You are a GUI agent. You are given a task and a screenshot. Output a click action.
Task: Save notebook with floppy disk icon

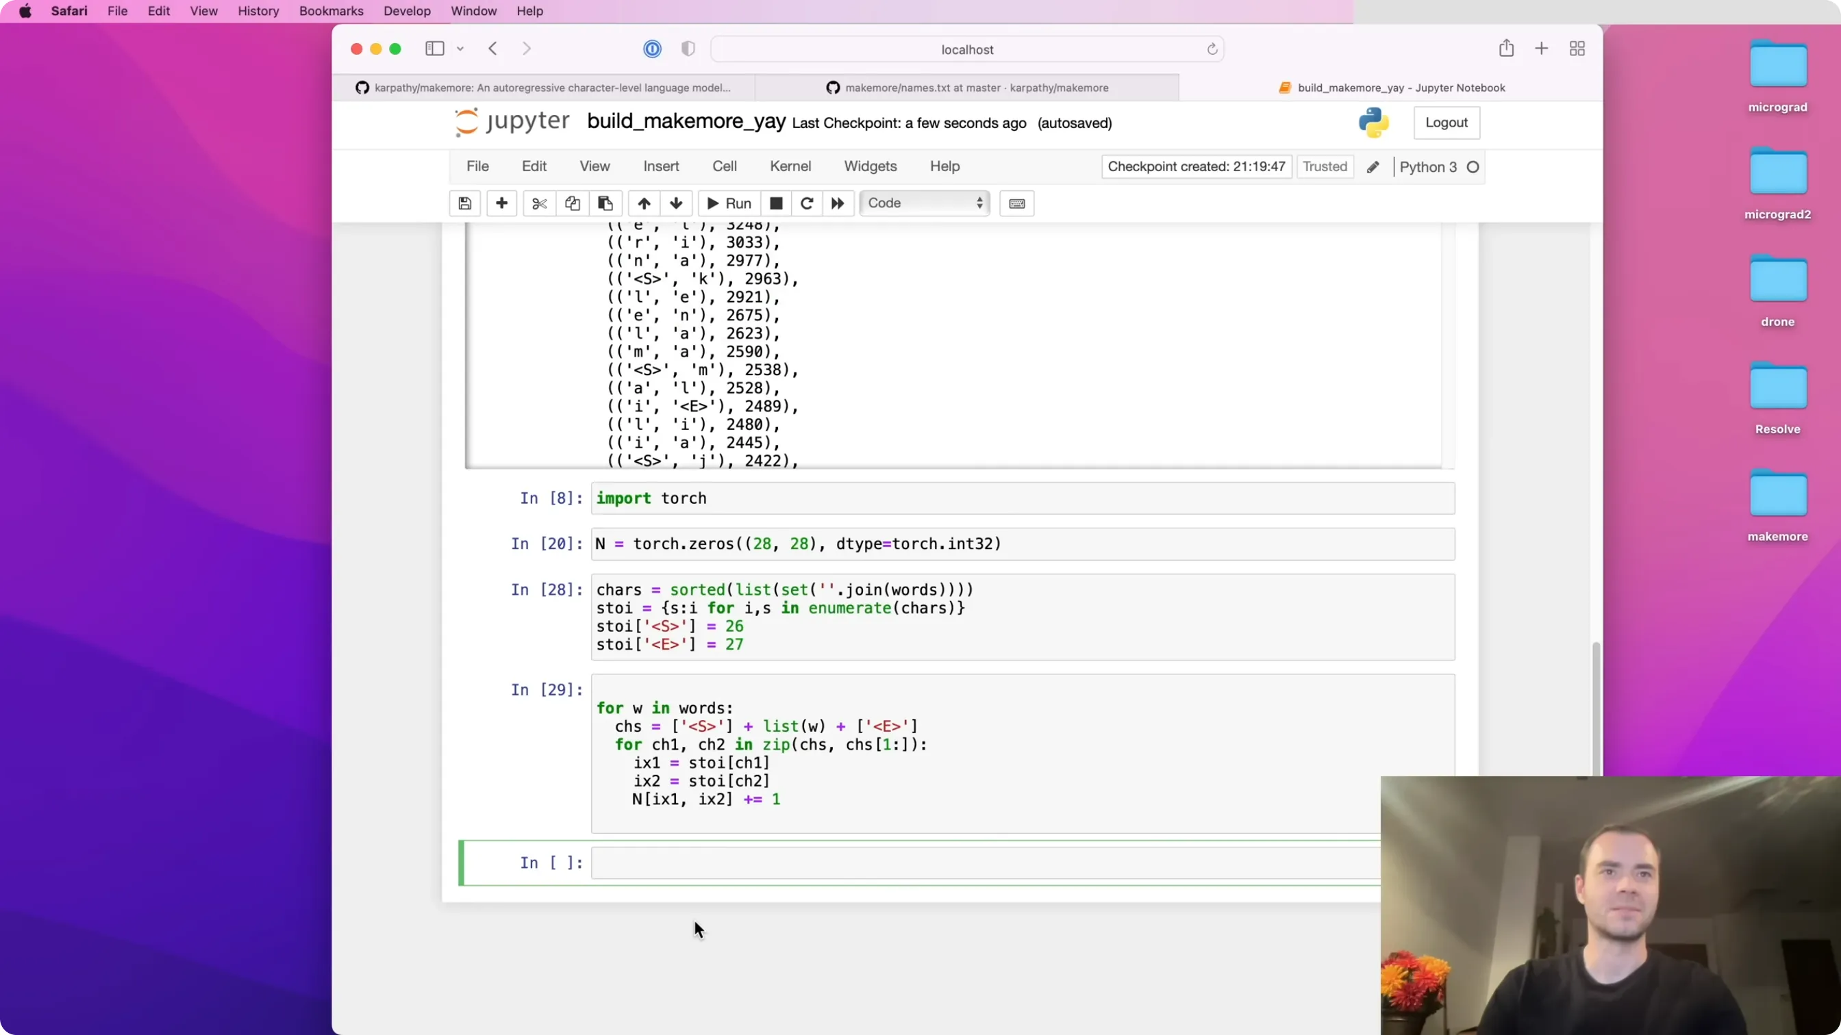(x=464, y=203)
